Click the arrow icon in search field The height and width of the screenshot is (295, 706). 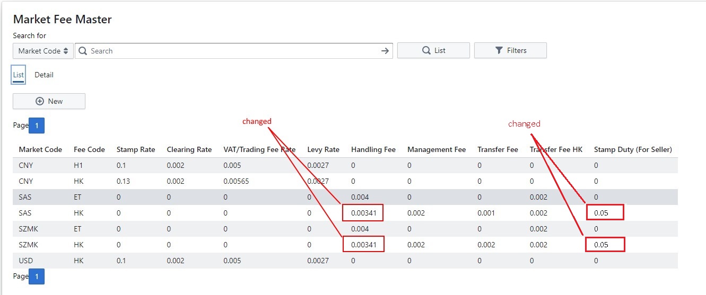click(x=385, y=51)
